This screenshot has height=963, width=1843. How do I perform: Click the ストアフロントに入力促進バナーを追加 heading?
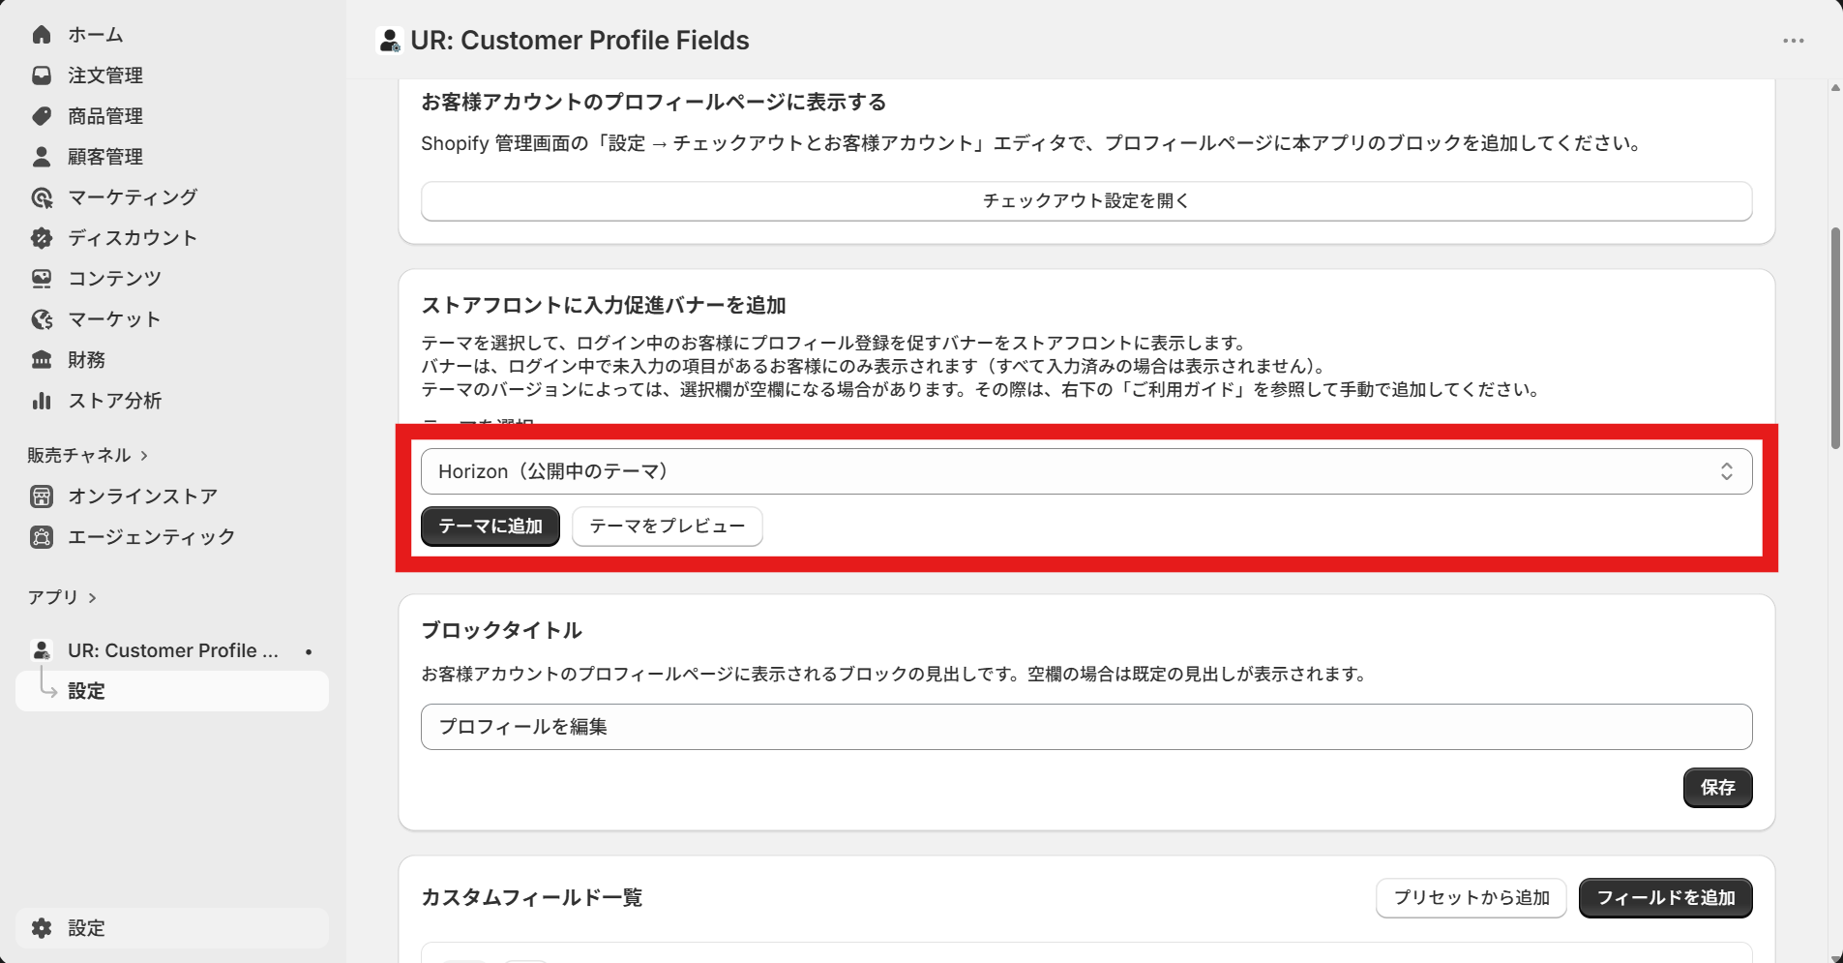pyautogui.click(x=604, y=306)
